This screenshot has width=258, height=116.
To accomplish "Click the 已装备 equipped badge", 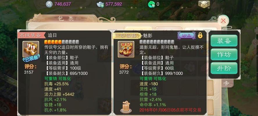I will click(x=31, y=58).
